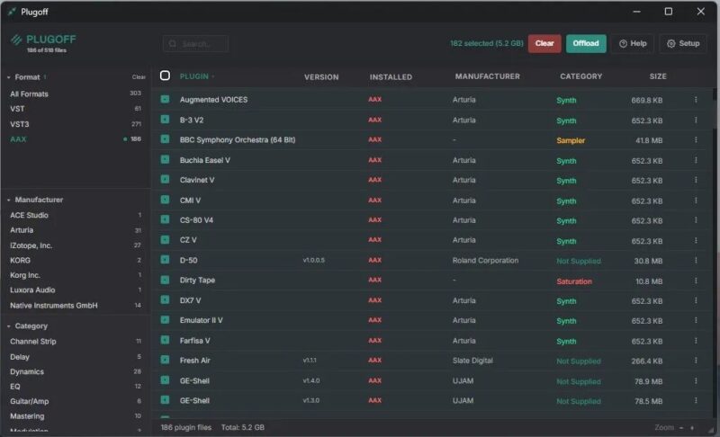The width and height of the screenshot is (720, 437).
Task: Select the All Formats filter
Action: [76, 94]
